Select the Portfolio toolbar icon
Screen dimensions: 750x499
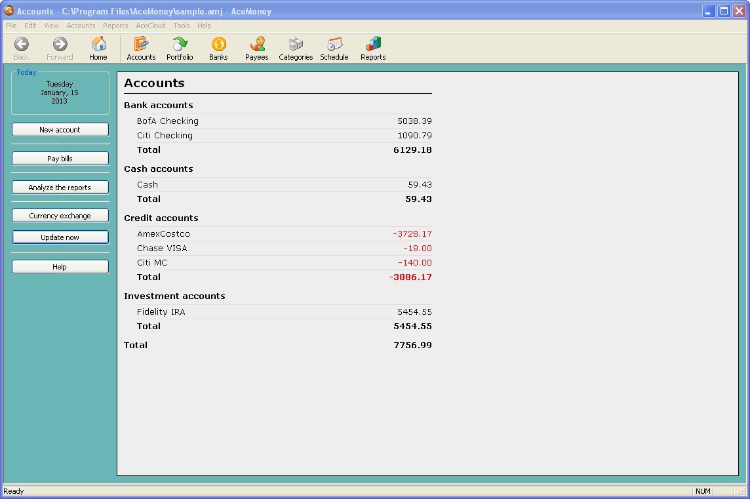(179, 47)
